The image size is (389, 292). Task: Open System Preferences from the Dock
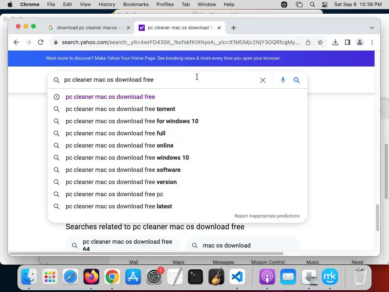point(154,277)
